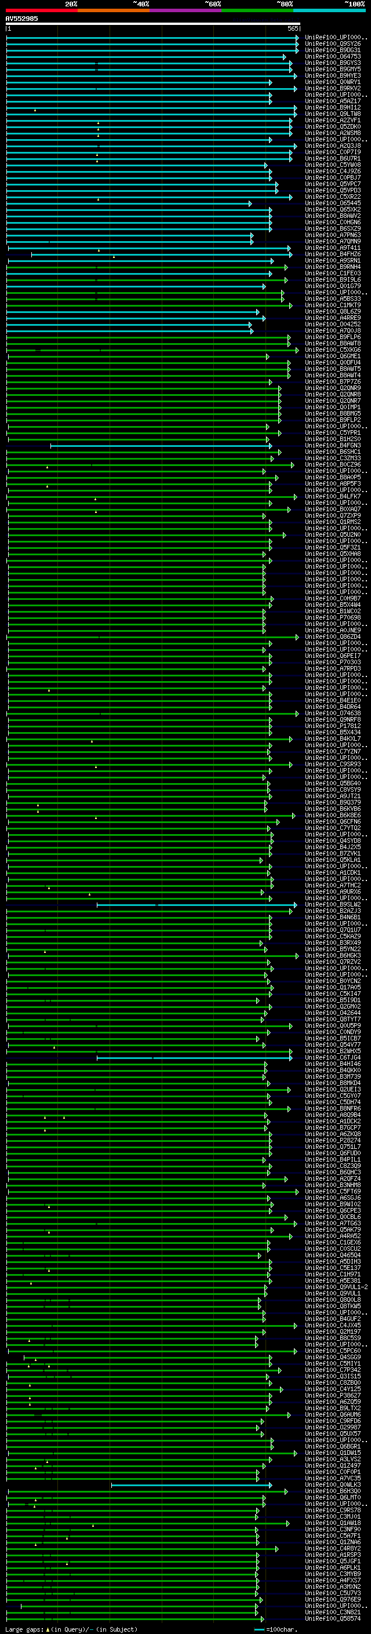Click the white query ruler bar below AV552985

click(x=153, y=23)
